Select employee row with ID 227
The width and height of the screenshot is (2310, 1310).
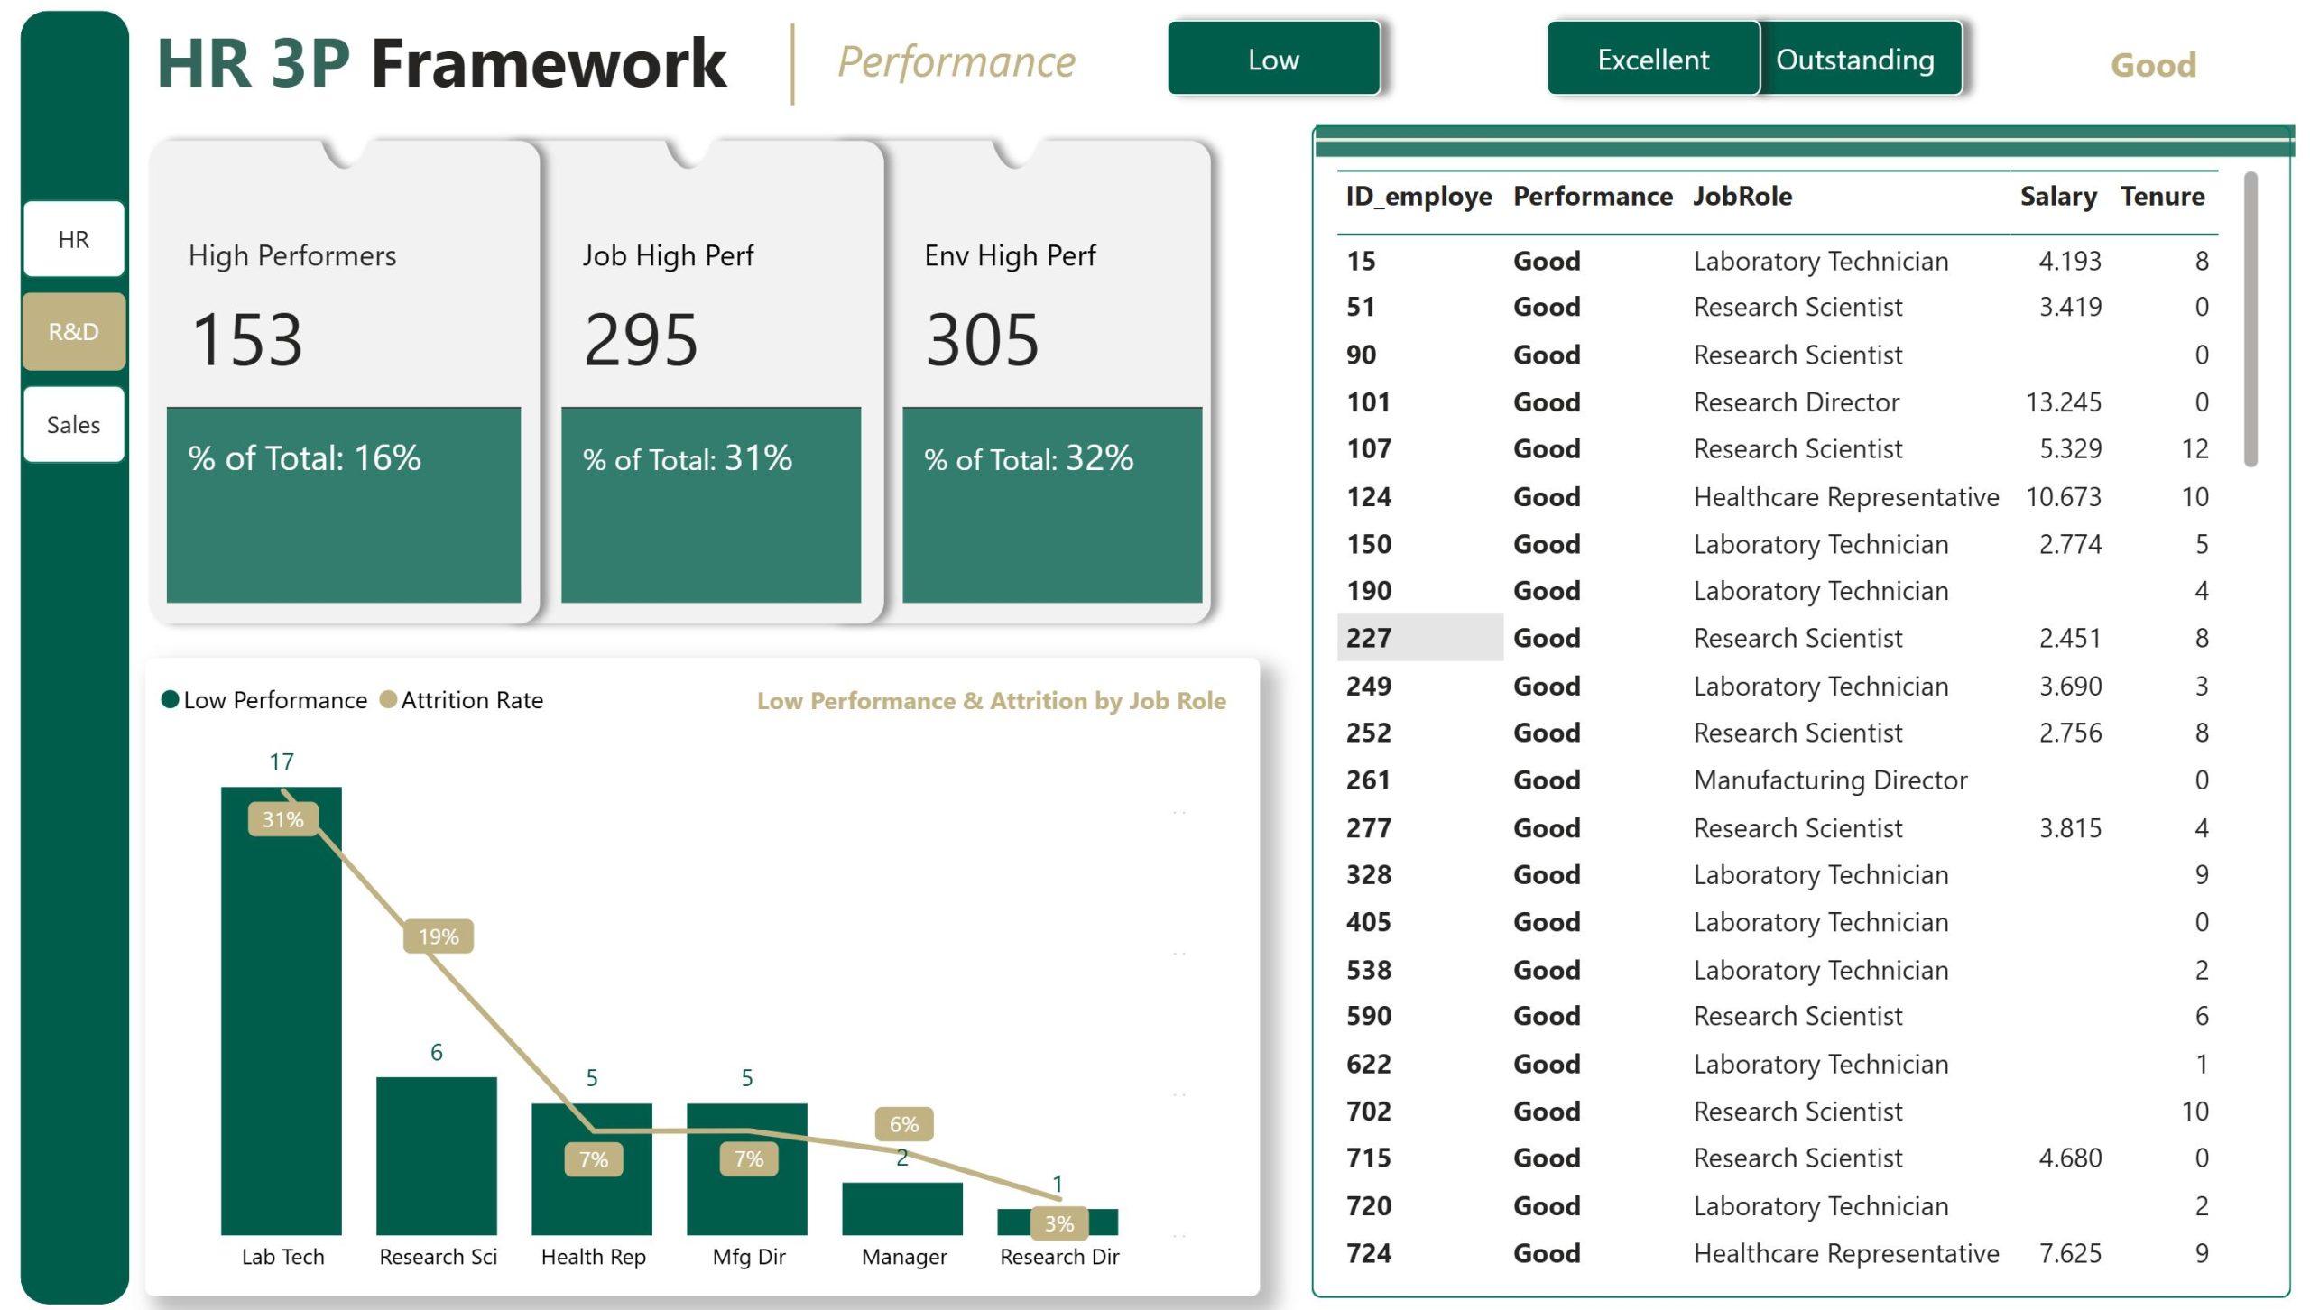(x=1368, y=638)
